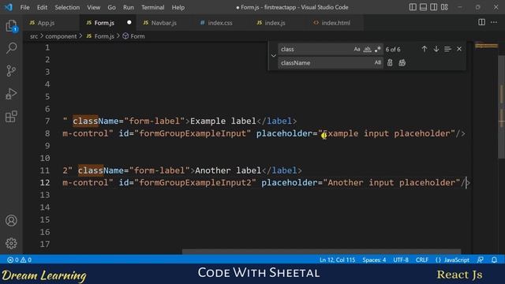Click the Ln 12, Col 115 status
This screenshot has width=505, height=284.
pyautogui.click(x=337, y=260)
